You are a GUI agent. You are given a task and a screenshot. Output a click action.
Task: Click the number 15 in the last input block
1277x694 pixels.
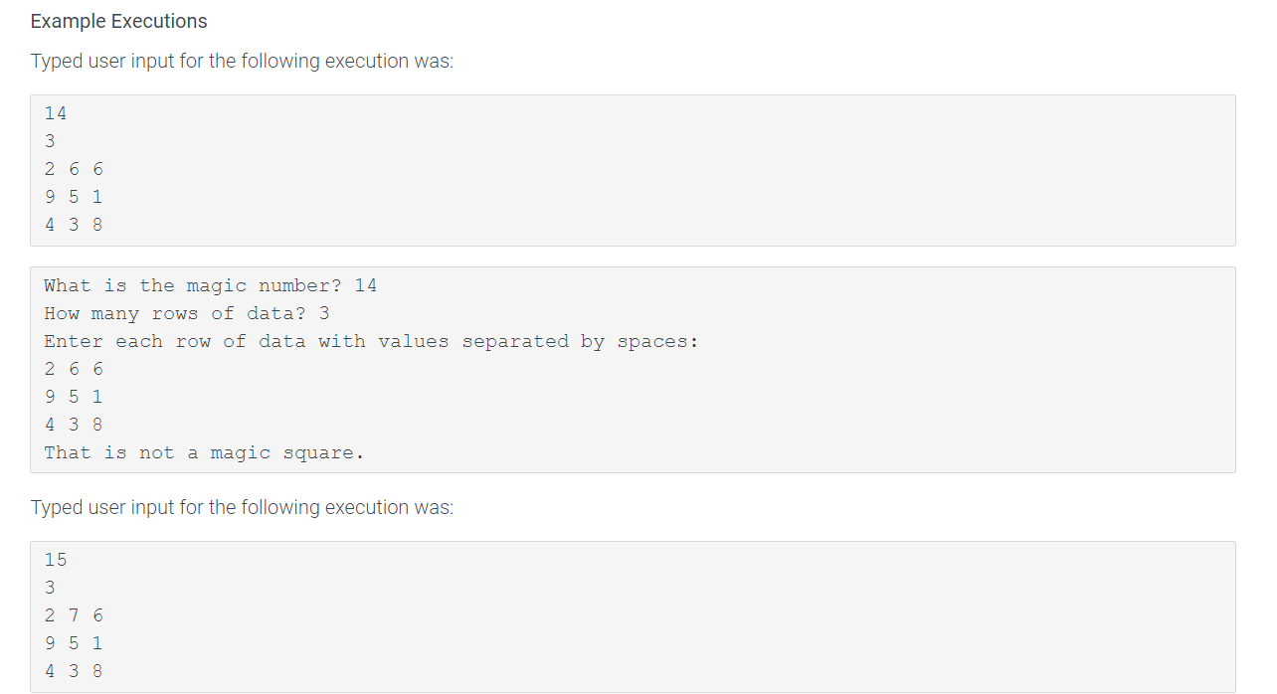(56, 560)
